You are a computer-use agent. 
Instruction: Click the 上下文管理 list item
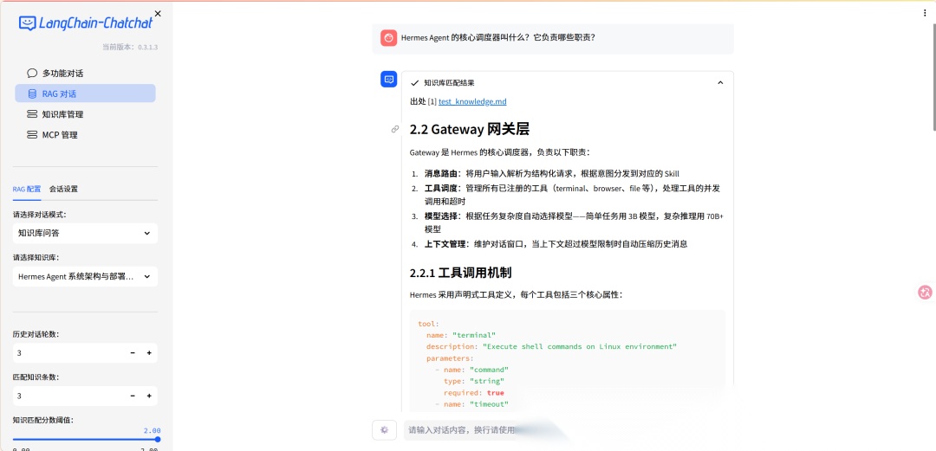point(556,243)
